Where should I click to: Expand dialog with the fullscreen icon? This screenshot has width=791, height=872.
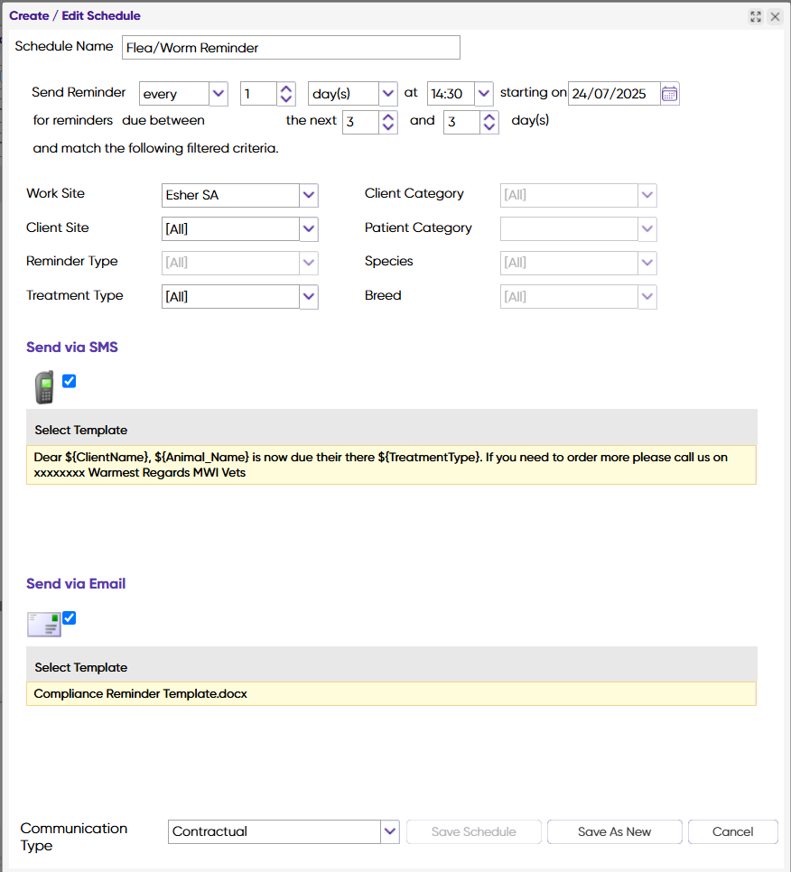pyautogui.click(x=756, y=16)
